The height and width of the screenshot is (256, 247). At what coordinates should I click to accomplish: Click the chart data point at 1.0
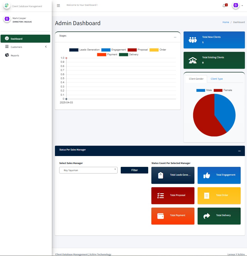66,58
